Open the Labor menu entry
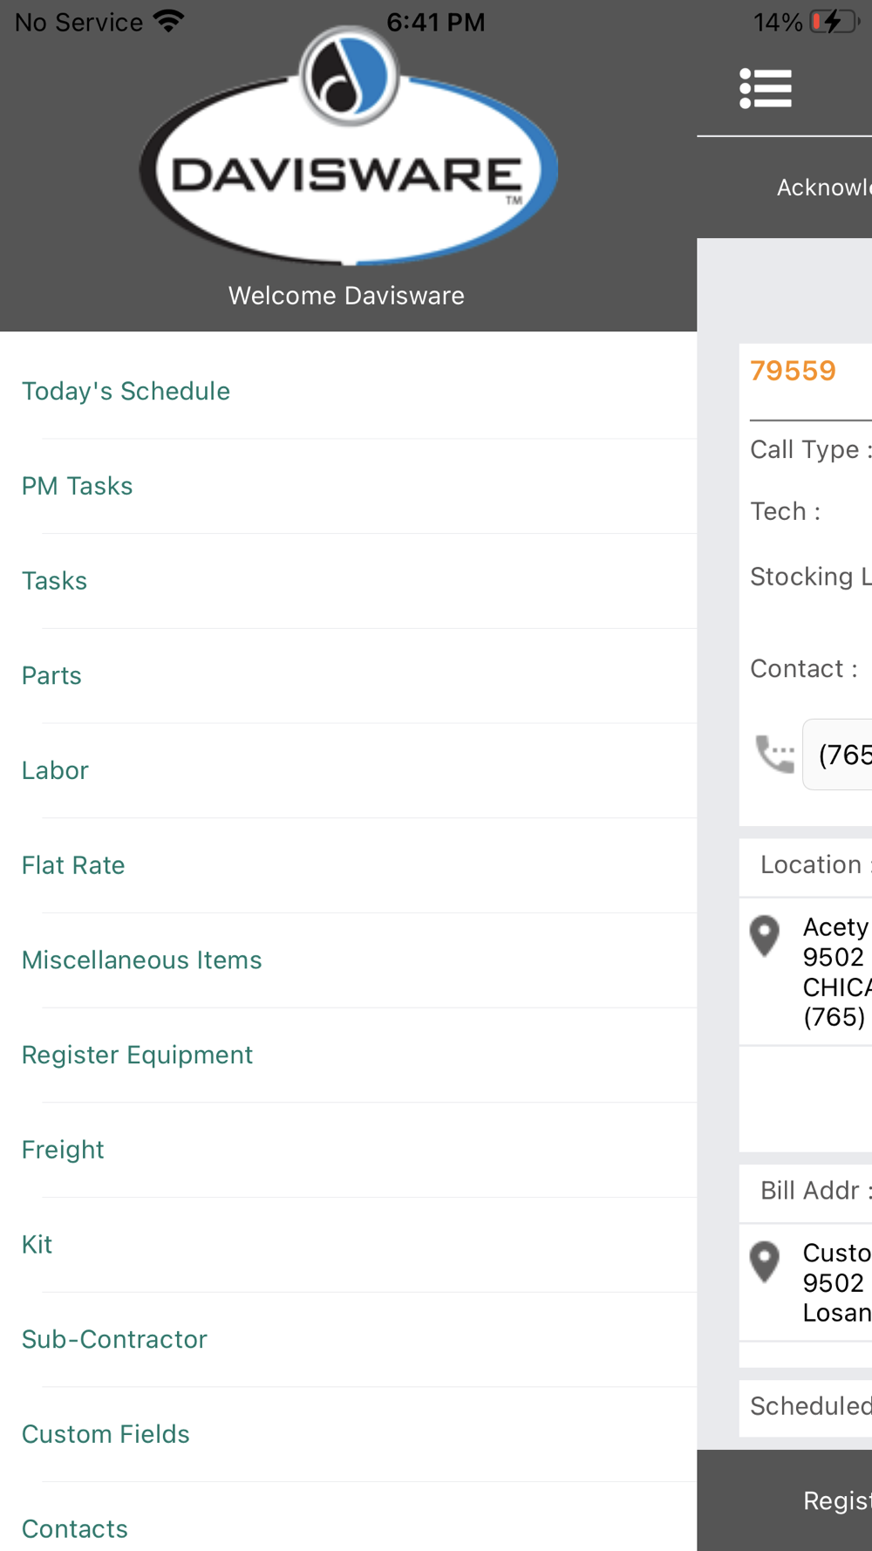This screenshot has height=1551, width=872. pyautogui.click(x=56, y=770)
